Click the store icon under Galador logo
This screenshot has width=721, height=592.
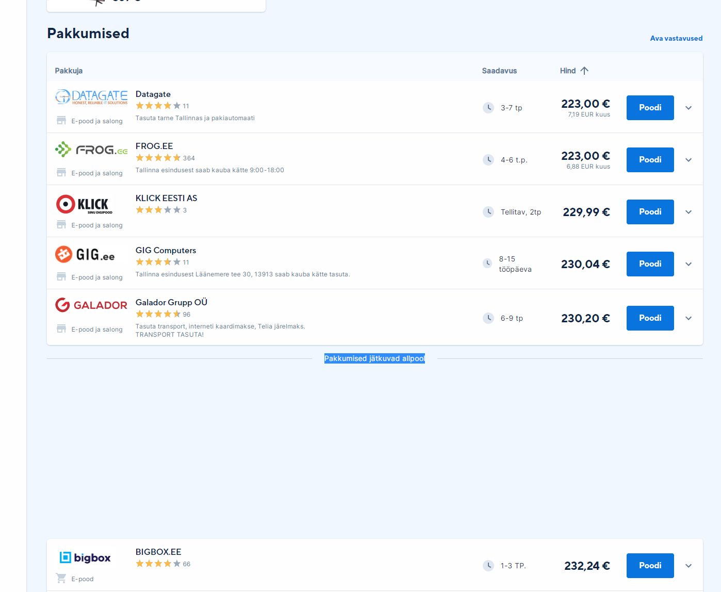pyautogui.click(x=61, y=329)
